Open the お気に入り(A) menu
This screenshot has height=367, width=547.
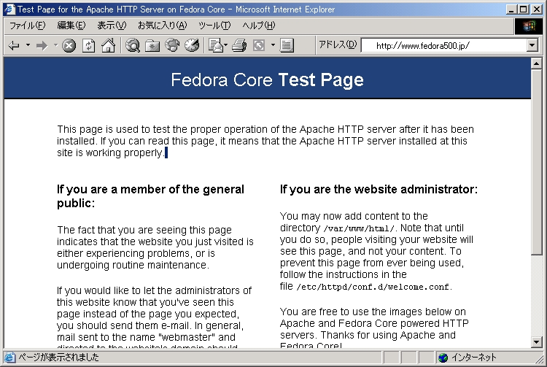[x=162, y=26]
